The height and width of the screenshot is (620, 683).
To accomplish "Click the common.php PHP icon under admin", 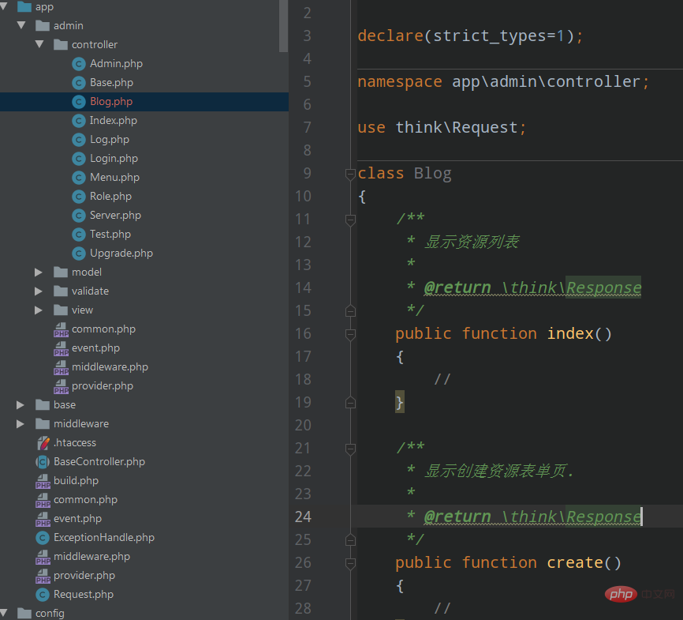I will coord(61,329).
